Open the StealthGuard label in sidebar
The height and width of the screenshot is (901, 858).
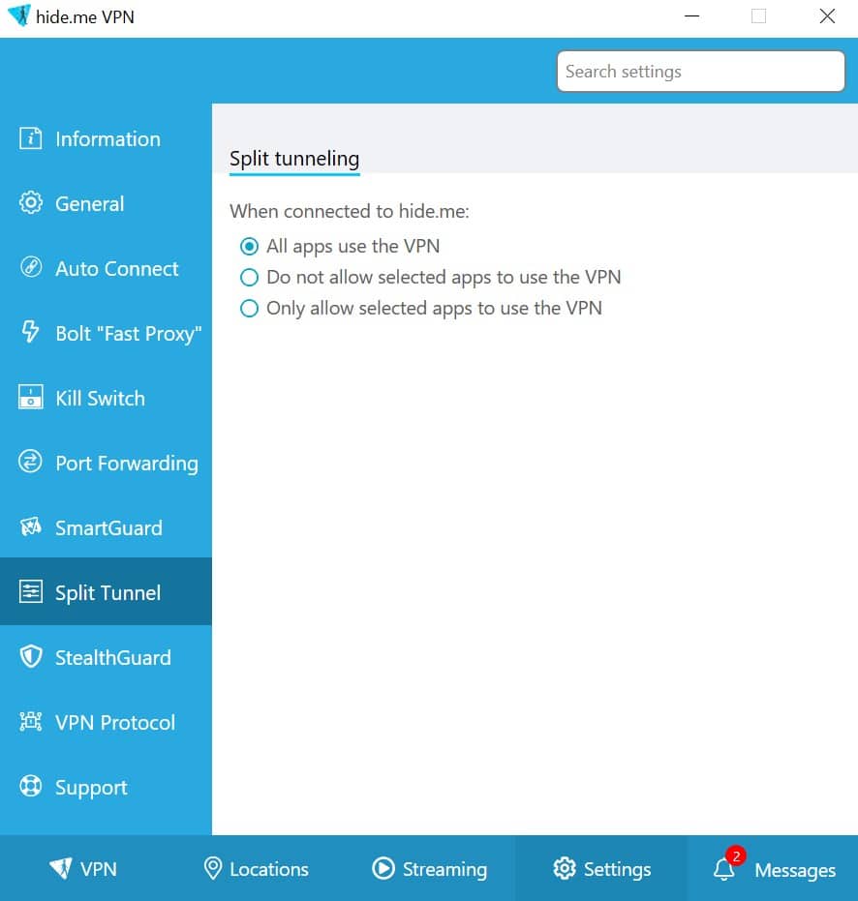tap(113, 657)
